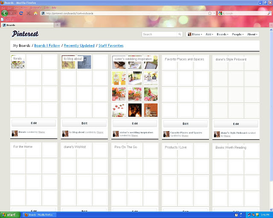Screen dimensions: 273x218
Task: Open the Staff Favorites link
Action: pos(111,46)
